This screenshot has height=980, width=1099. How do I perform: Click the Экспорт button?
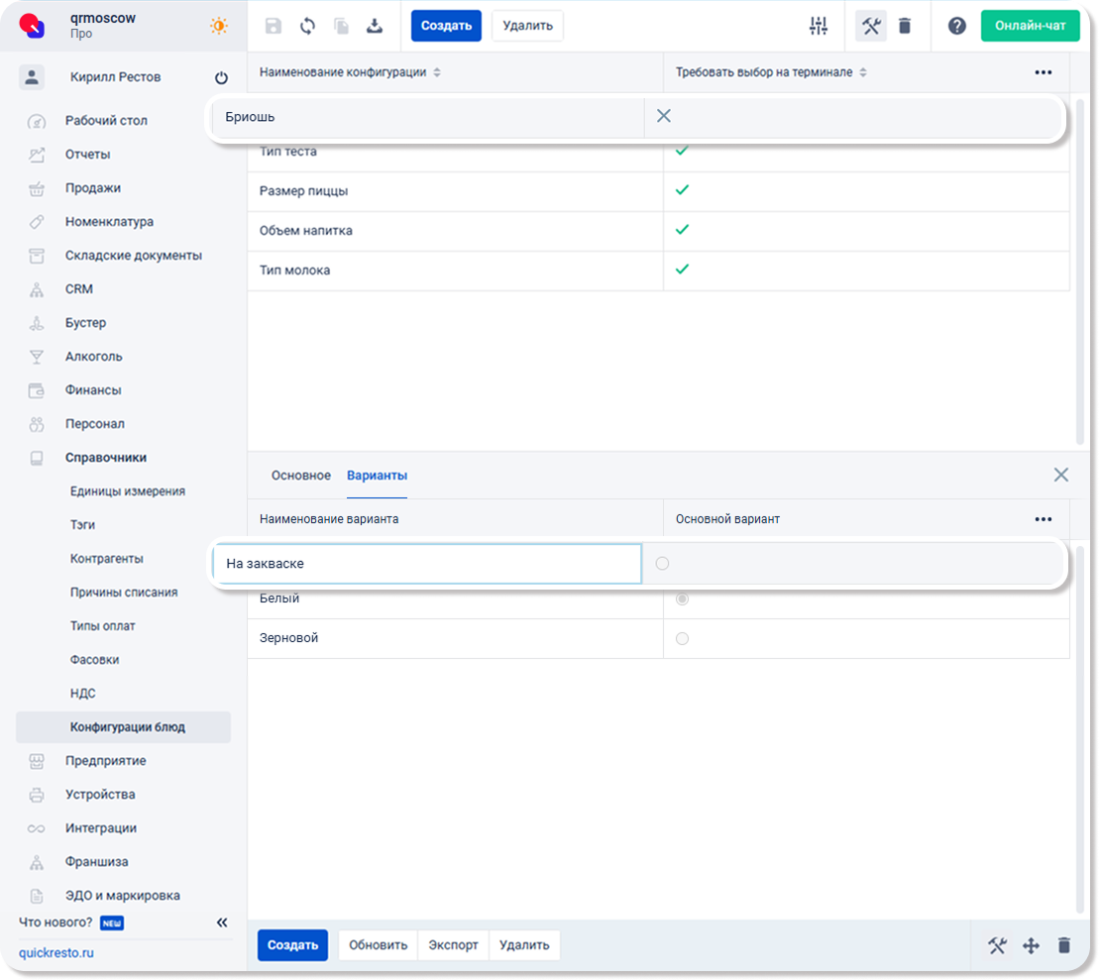click(x=453, y=945)
